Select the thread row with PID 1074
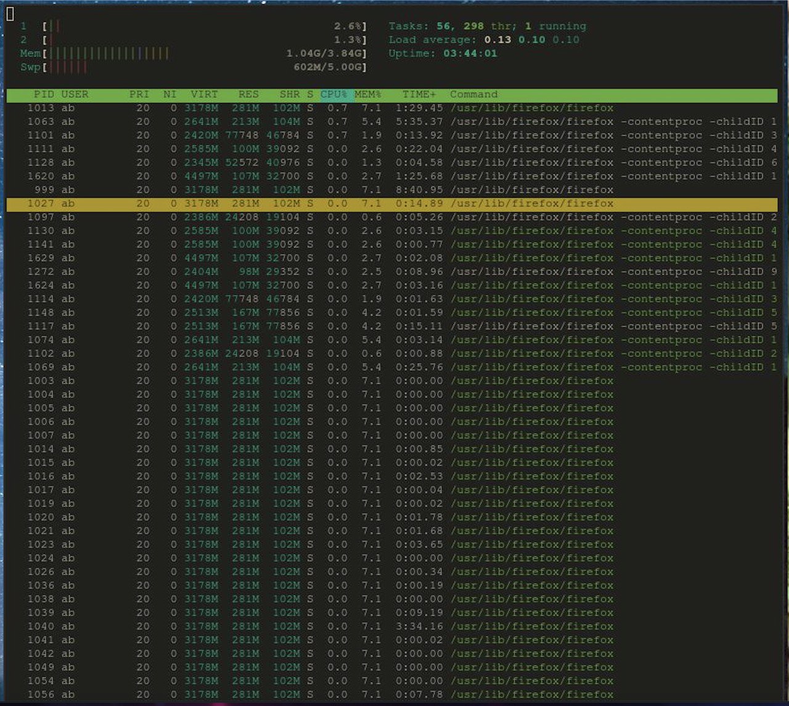The width and height of the screenshot is (789, 706). [392, 340]
